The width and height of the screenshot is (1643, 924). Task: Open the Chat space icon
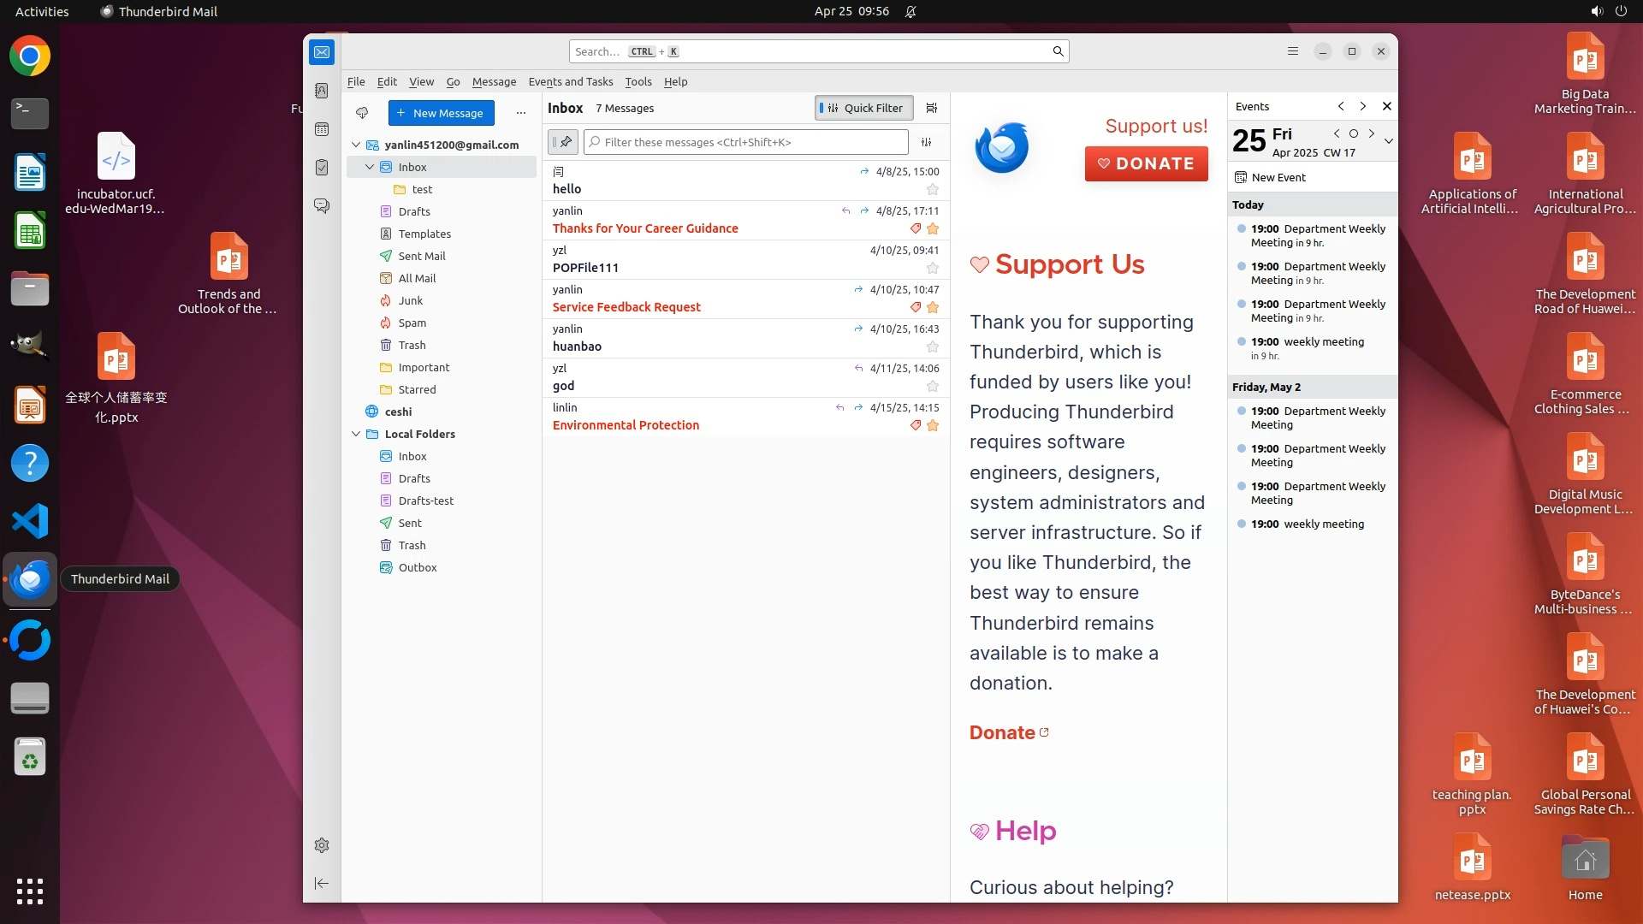(322, 206)
